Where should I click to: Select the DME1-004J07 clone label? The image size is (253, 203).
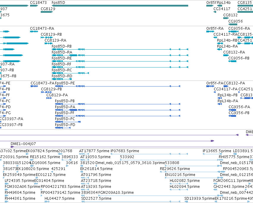23,144
